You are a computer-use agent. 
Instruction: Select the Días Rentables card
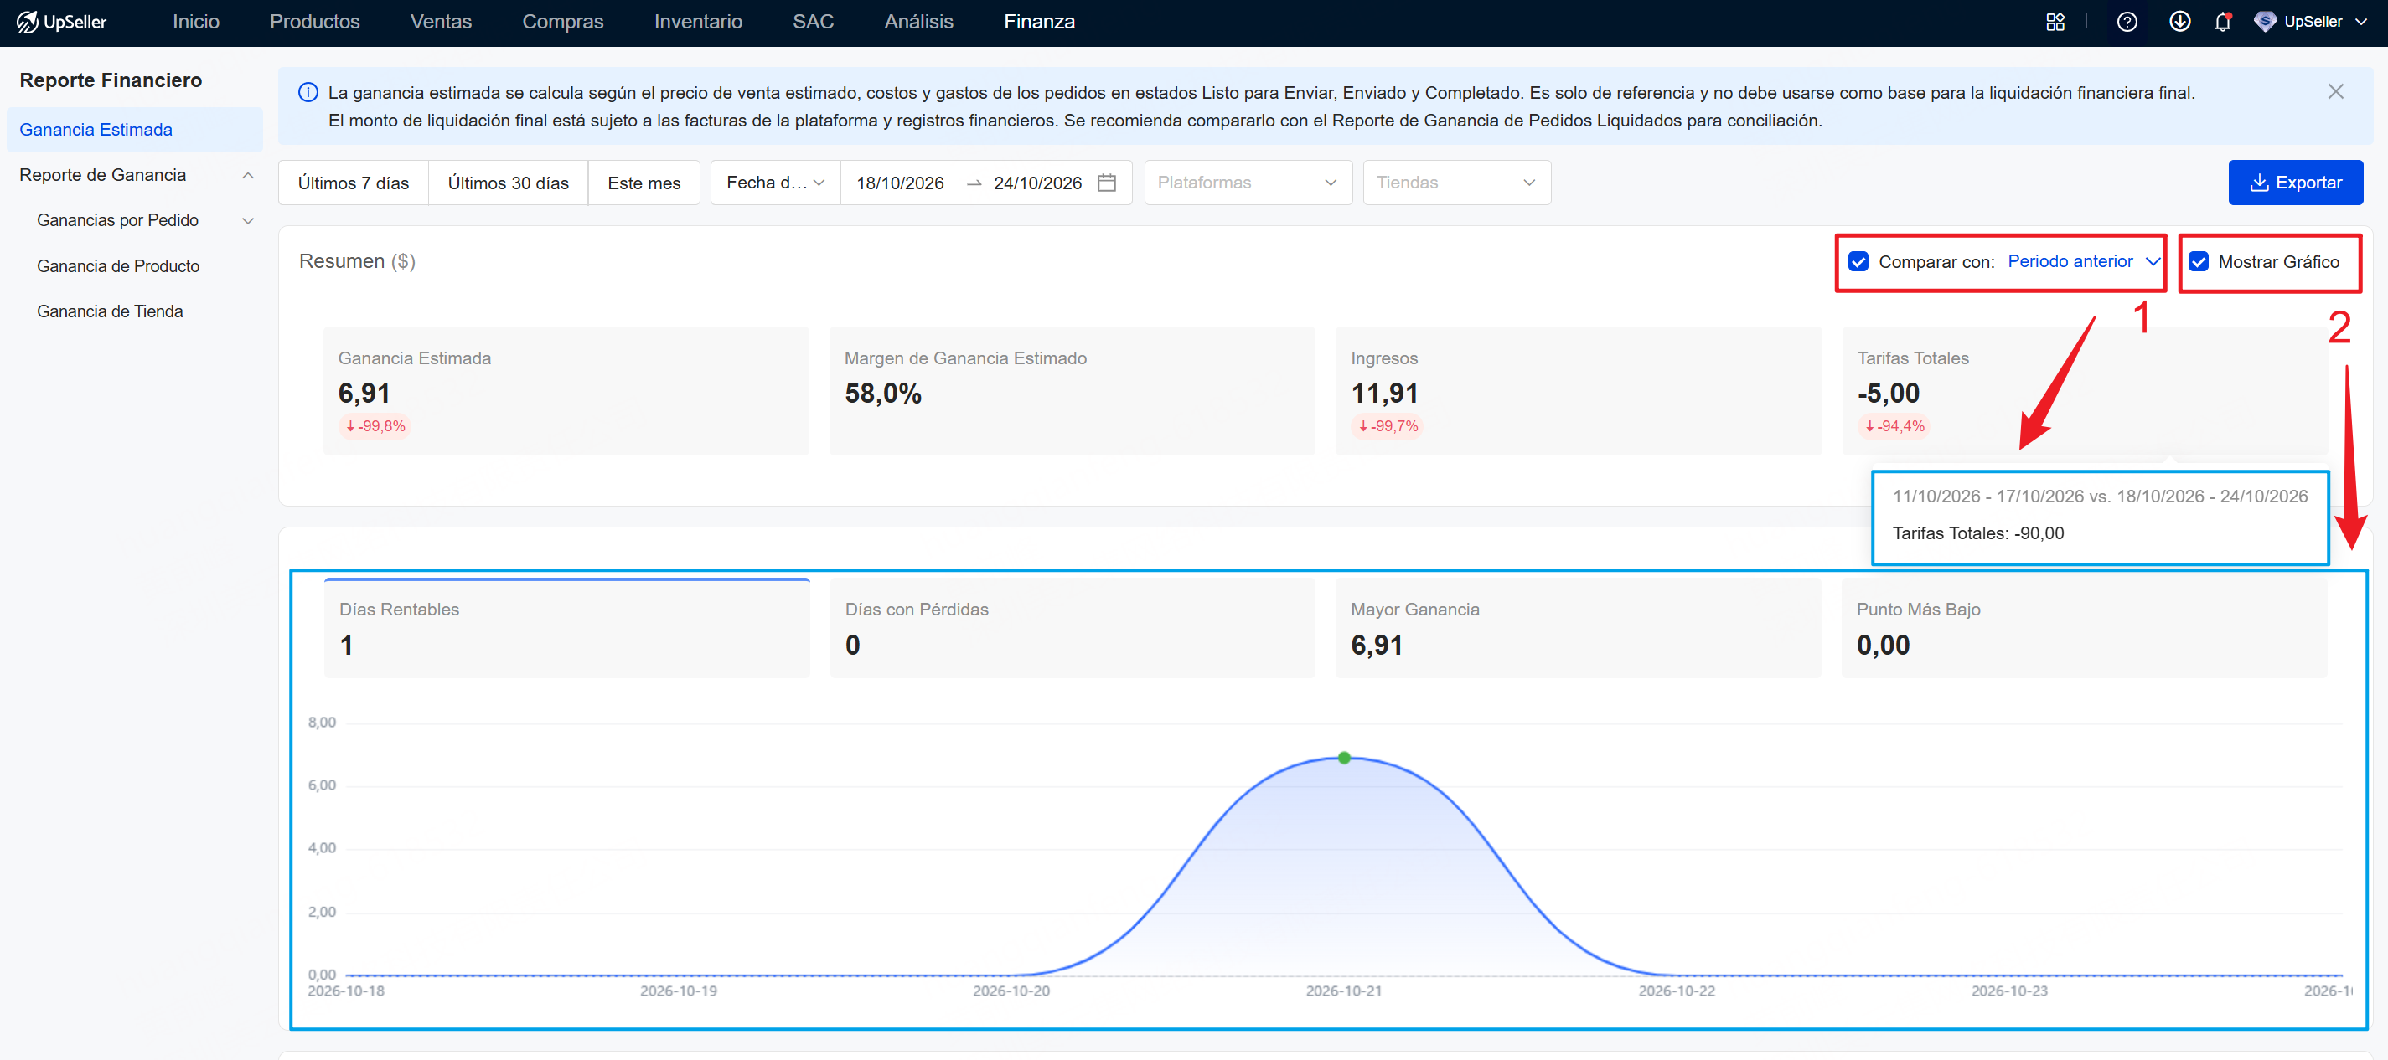566,628
